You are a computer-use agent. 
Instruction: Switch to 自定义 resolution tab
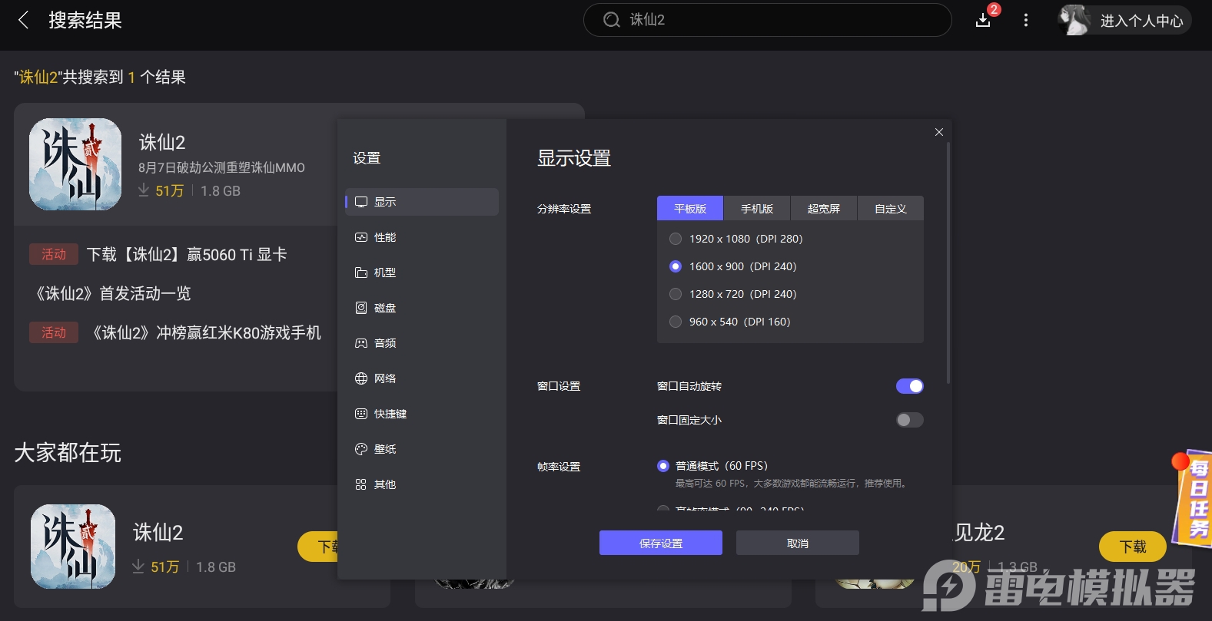891,209
